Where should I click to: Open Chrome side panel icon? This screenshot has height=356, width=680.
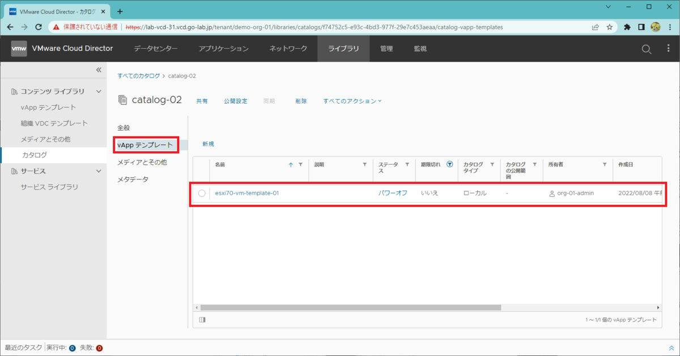(x=641, y=27)
